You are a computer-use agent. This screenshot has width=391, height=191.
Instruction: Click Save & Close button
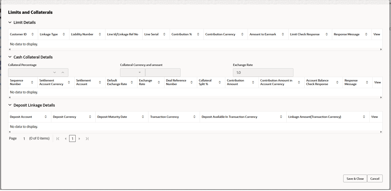[x=355, y=178]
